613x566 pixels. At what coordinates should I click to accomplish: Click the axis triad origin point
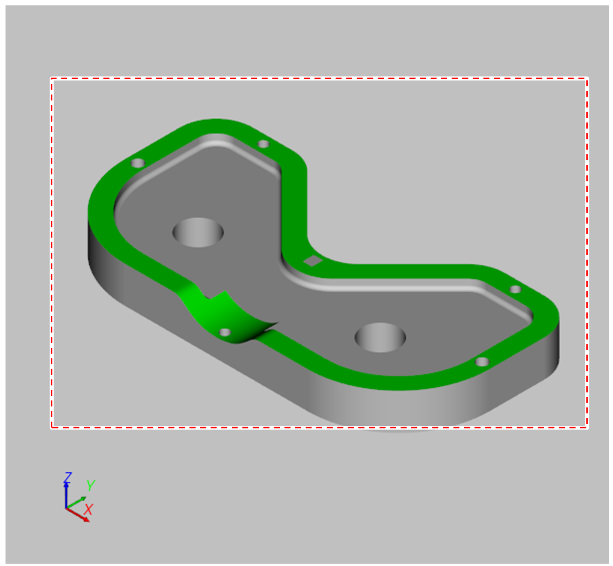pyautogui.click(x=66, y=508)
